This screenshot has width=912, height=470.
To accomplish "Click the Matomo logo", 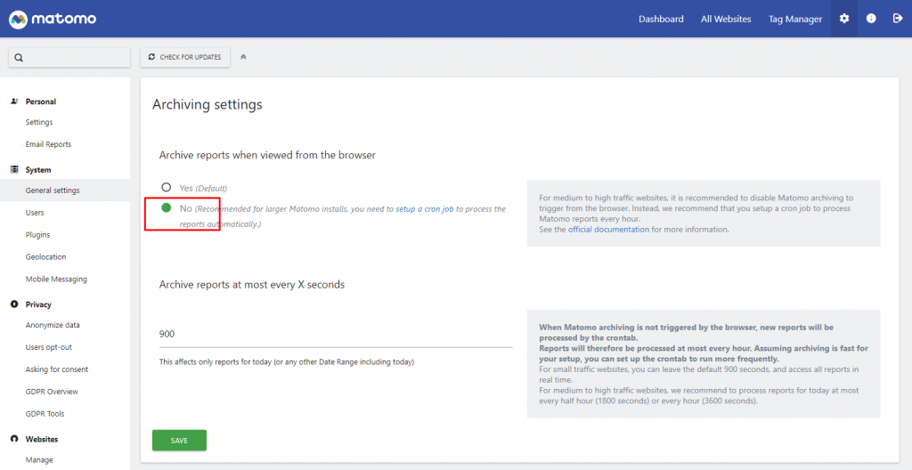I will pyautogui.click(x=53, y=19).
